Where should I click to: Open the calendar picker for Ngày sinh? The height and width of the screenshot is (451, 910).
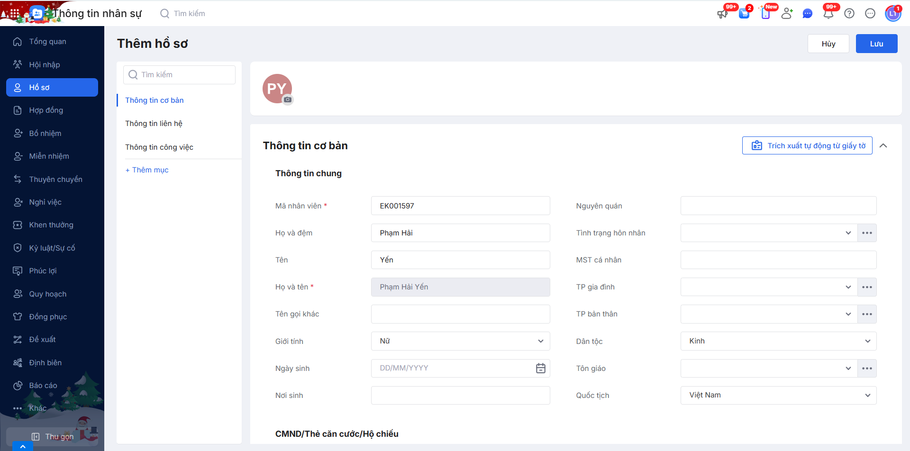click(x=540, y=368)
